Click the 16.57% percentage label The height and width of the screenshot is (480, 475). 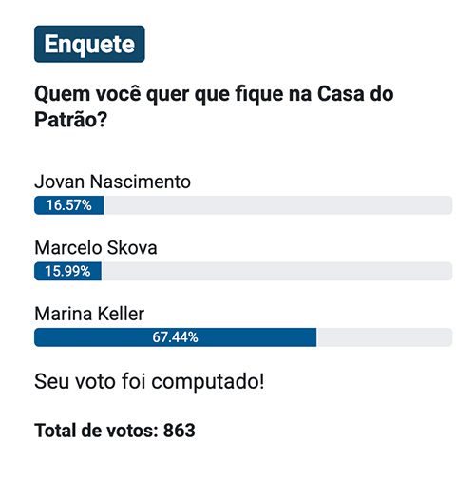coord(69,205)
